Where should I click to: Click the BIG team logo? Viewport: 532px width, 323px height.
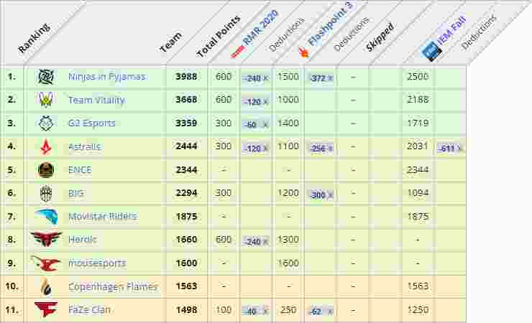pos(46,194)
